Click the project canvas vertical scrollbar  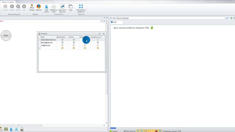pyautogui.click(x=106, y=60)
